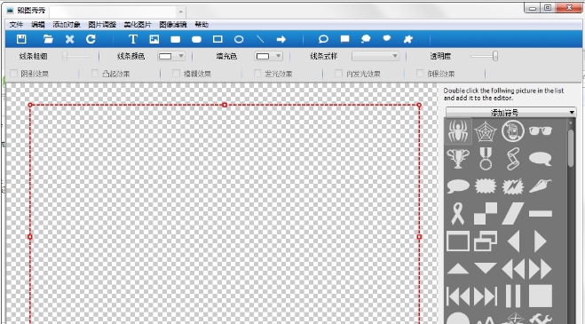The width and height of the screenshot is (585, 324).
Task: Select the rectangular callout bubble tool
Action: click(344, 39)
